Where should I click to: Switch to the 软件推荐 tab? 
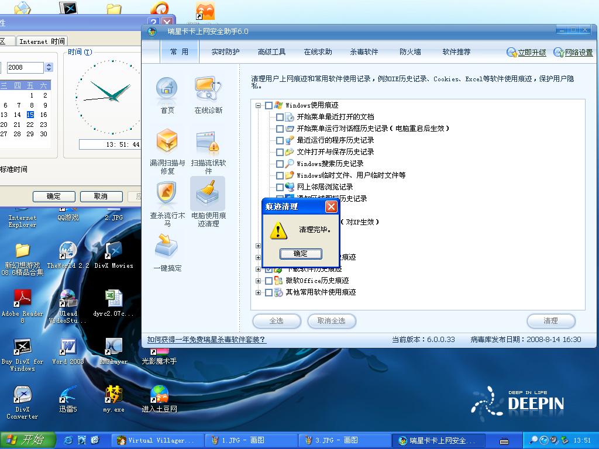(x=456, y=52)
